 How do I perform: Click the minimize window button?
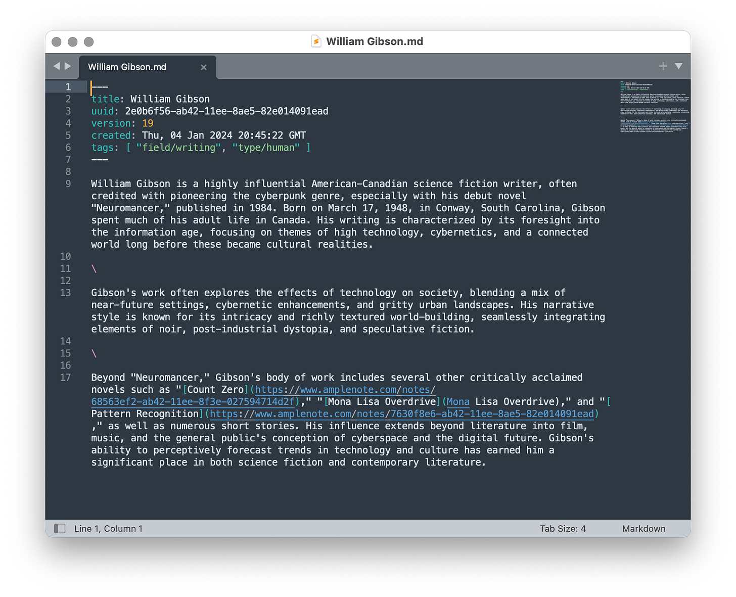[x=73, y=41]
